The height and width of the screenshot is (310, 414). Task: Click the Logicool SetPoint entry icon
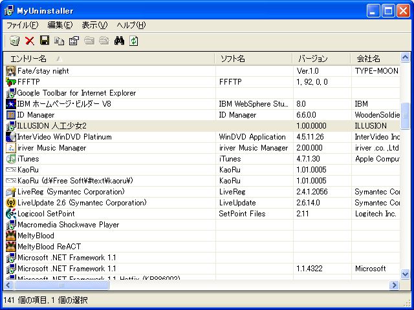11,214
